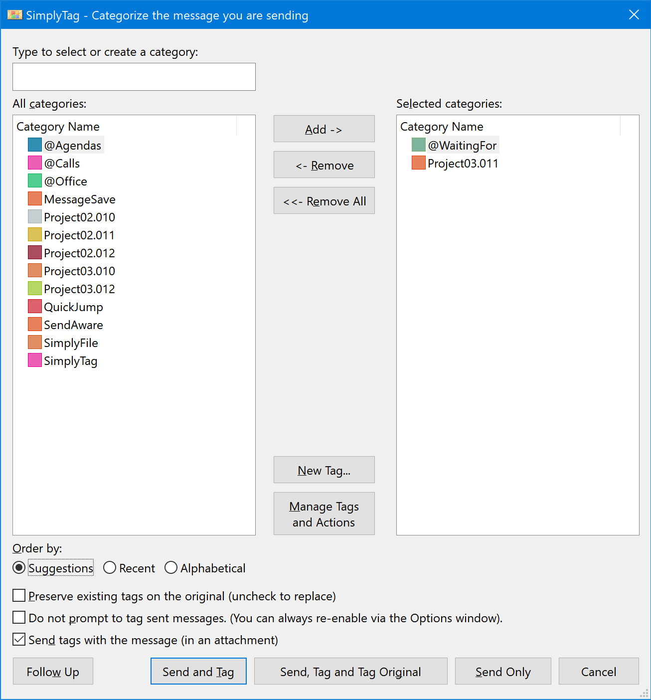Viewport: 651px width, 700px height.
Task: Choose the Recent order option
Action: coord(129,568)
